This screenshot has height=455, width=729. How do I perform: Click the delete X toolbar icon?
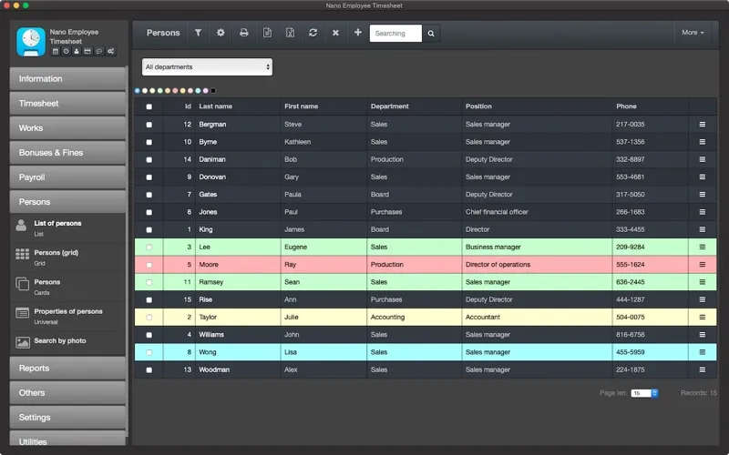335,33
